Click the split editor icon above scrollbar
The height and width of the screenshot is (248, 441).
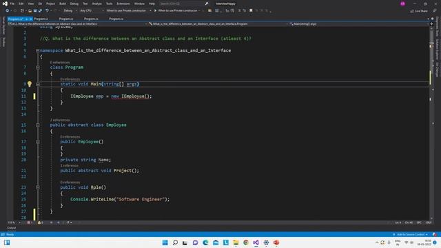click(x=431, y=24)
